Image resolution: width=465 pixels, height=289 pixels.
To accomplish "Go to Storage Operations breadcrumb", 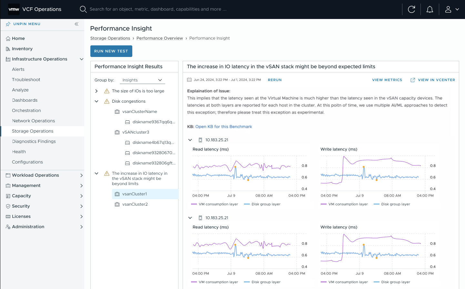I will (110, 38).
